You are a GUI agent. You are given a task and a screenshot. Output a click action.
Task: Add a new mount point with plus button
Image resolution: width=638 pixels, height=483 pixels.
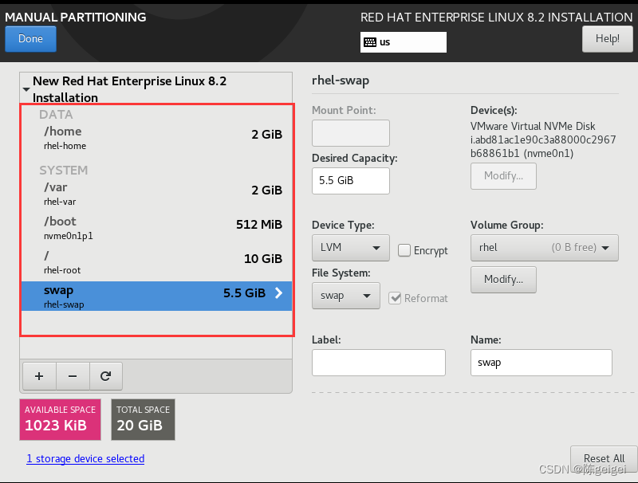pyautogui.click(x=39, y=376)
